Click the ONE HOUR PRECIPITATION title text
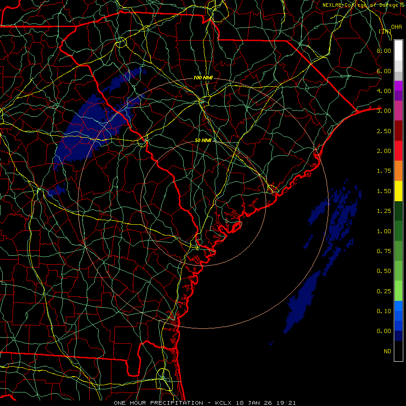406x406 pixels. pos(158,403)
